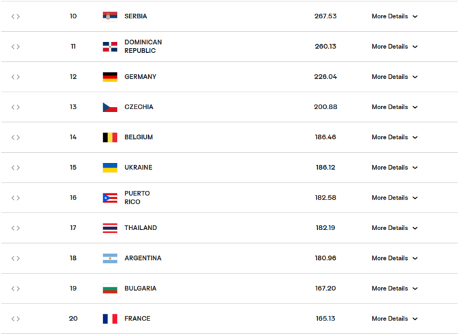Click the rank arrows icon for France
The image size is (462, 334).
(x=16, y=318)
